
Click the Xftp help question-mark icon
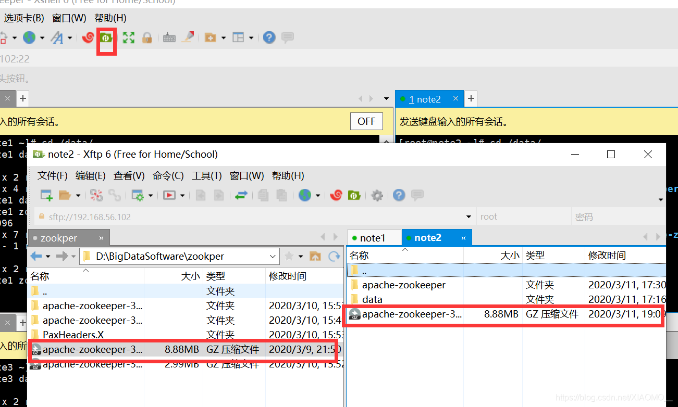[399, 195]
